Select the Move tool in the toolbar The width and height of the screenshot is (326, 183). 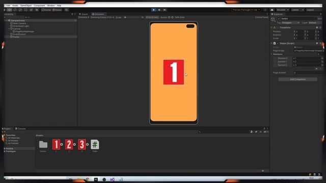(9, 10)
